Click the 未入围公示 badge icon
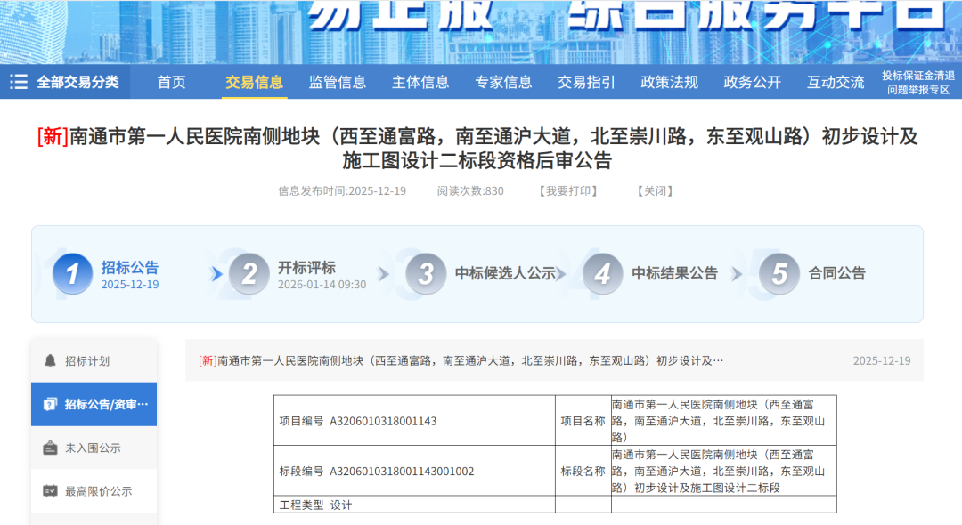Viewport: 962px width, 525px height. coord(52,448)
